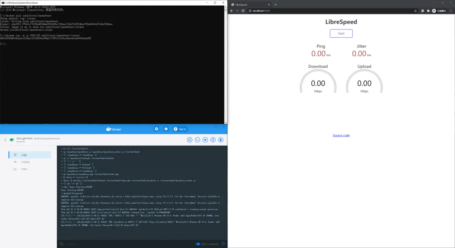455x248 pixels.
Task: Open Chrome three-dot menu
Action: coord(451,11)
